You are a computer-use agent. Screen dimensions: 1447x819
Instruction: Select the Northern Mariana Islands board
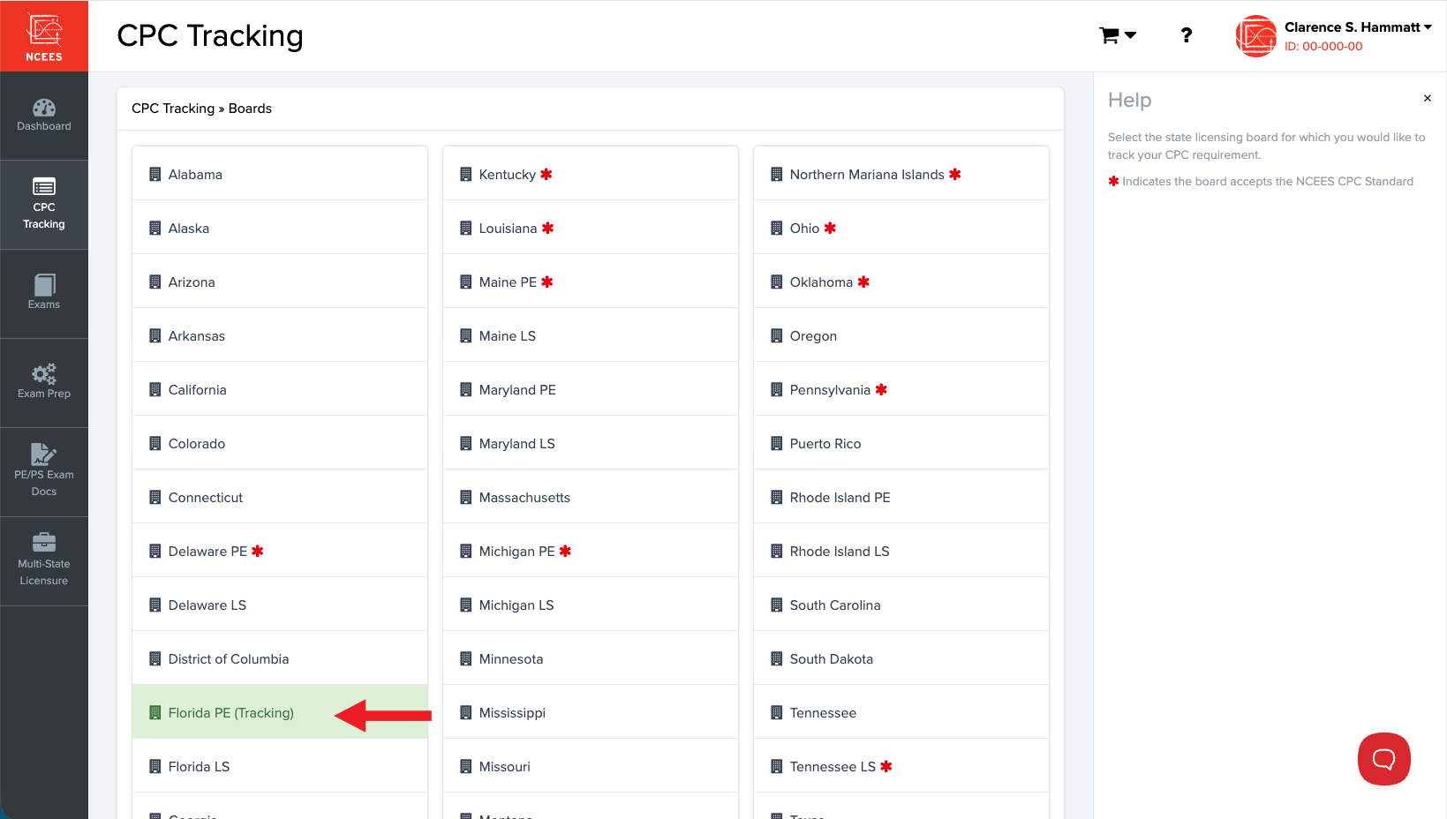[x=901, y=174]
